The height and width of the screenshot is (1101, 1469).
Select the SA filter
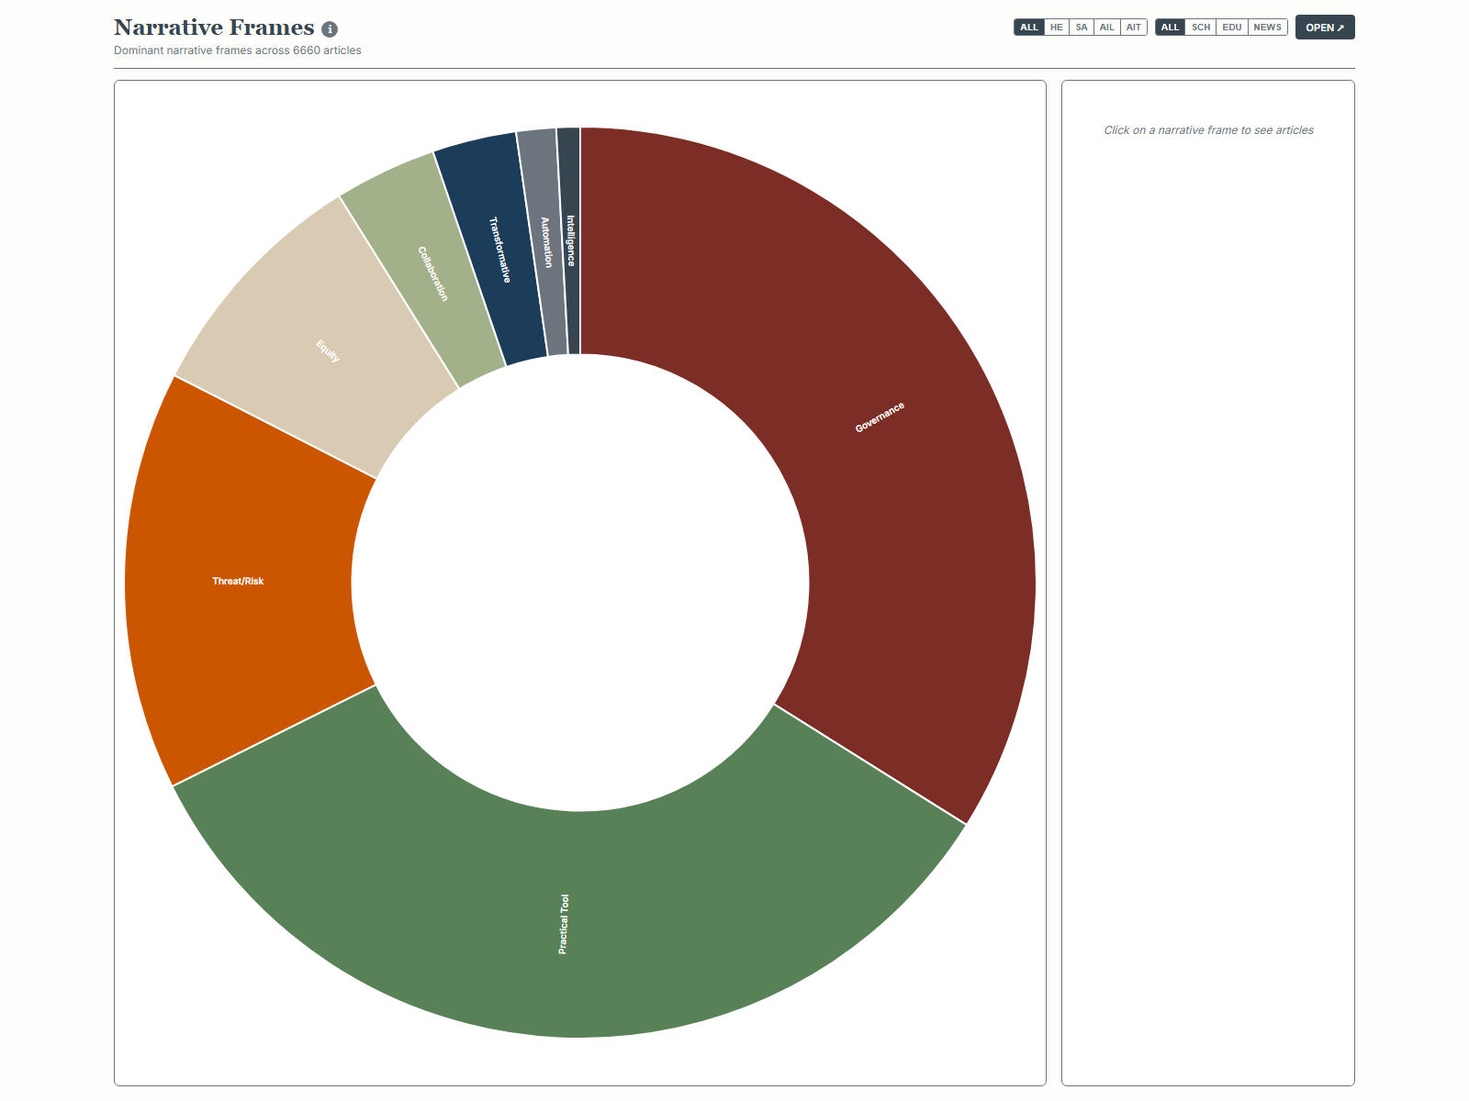1082,28
